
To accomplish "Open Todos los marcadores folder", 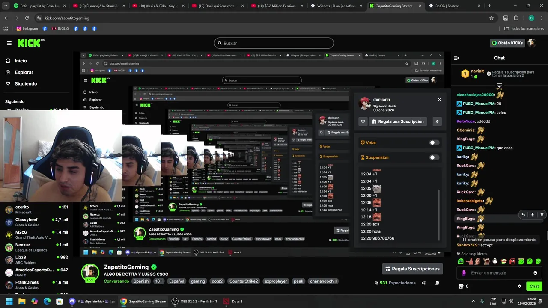I will pyautogui.click(x=524, y=29).
